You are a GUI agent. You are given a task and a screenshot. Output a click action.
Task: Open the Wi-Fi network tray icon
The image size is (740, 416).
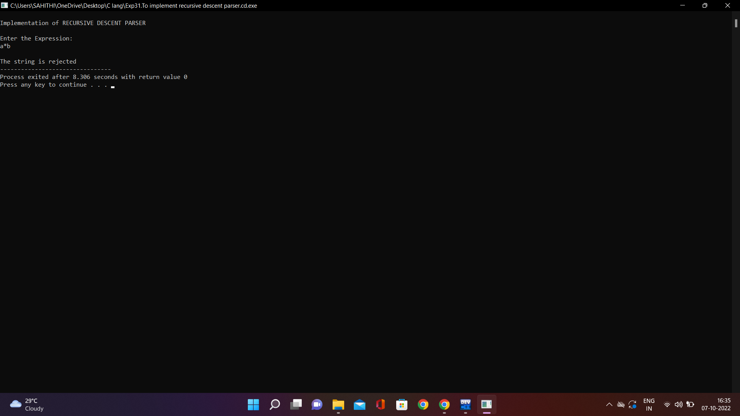667,404
